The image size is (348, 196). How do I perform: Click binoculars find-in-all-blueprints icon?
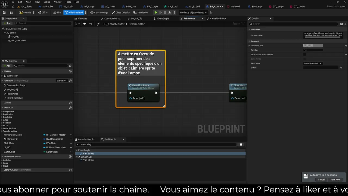click(x=241, y=145)
